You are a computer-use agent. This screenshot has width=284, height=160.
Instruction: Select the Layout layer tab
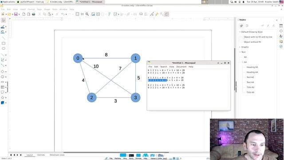[30, 155]
